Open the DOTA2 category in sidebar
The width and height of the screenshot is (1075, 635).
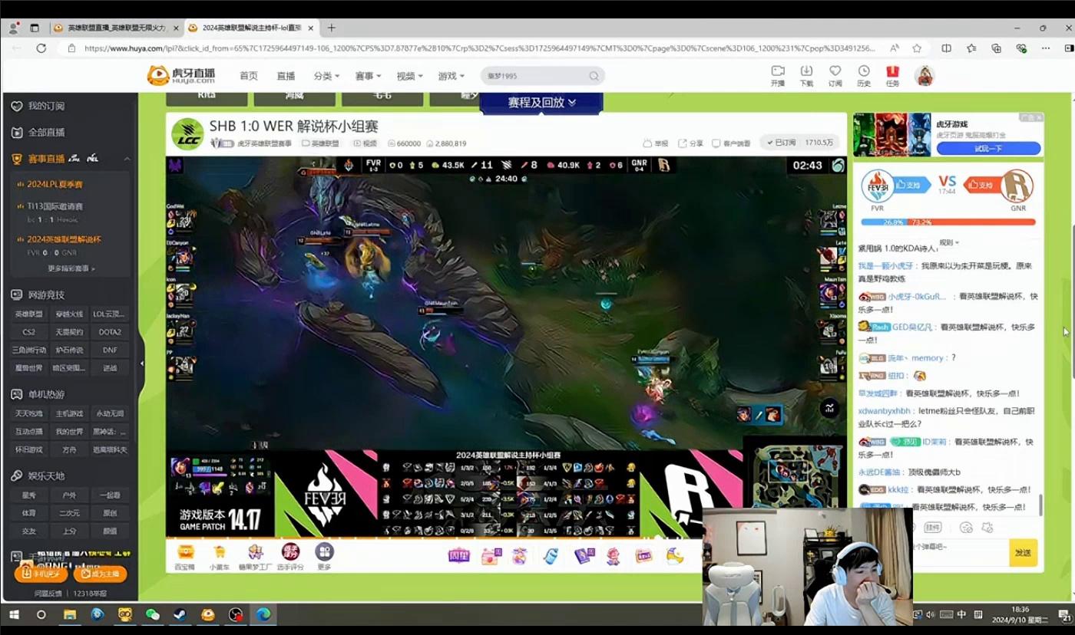click(x=110, y=332)
